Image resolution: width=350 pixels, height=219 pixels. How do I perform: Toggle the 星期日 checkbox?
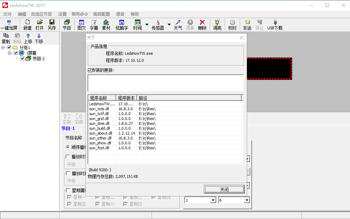tap(125, 204)
